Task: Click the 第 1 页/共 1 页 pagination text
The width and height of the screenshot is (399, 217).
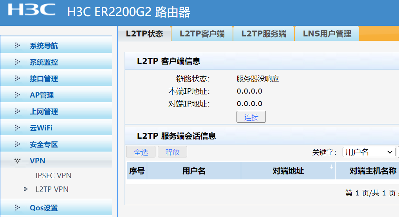Action: [370, 193]
